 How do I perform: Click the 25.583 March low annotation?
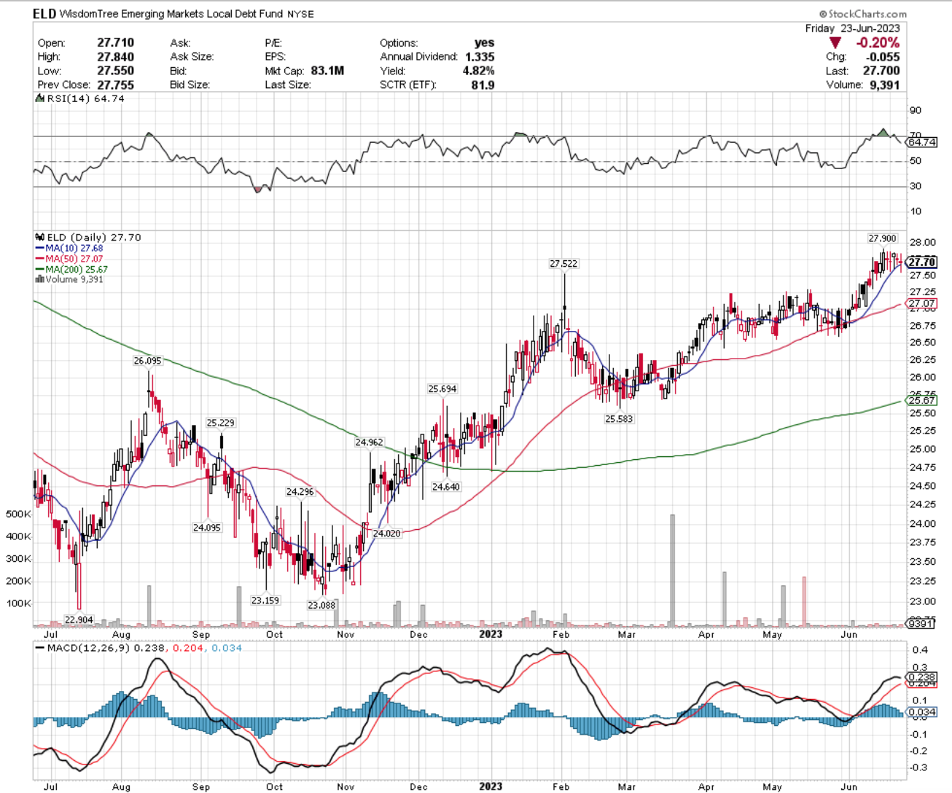click(x=619, y=419)
